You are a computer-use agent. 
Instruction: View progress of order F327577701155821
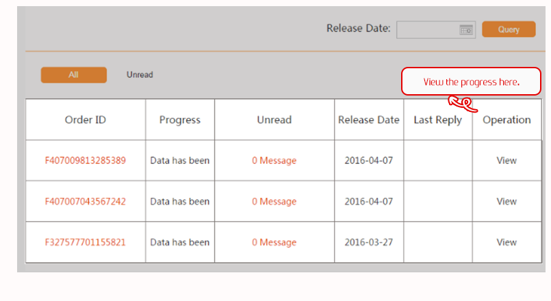coord(507,242)
